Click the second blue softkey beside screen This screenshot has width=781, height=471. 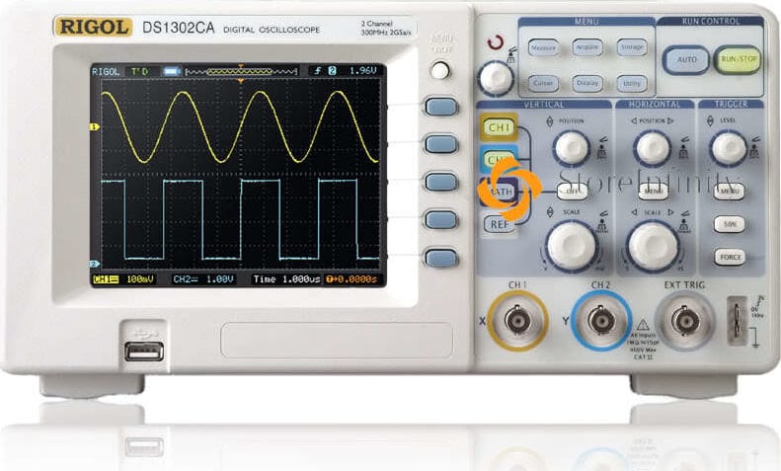click(x=441, y=144)
